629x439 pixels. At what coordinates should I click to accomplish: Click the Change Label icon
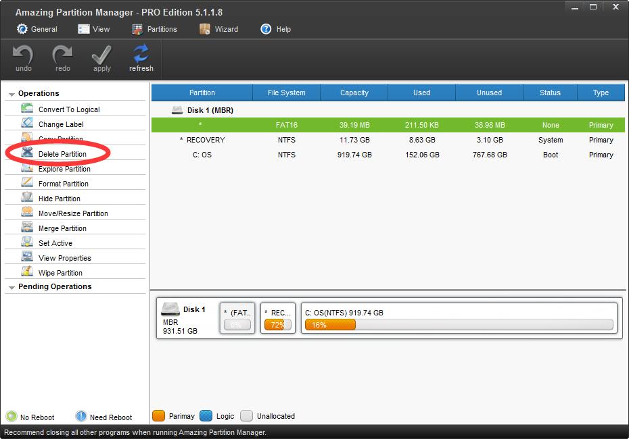(27, 123)
